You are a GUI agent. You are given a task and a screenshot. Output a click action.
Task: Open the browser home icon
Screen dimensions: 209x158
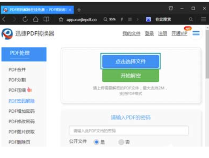(x=36, y=19)
